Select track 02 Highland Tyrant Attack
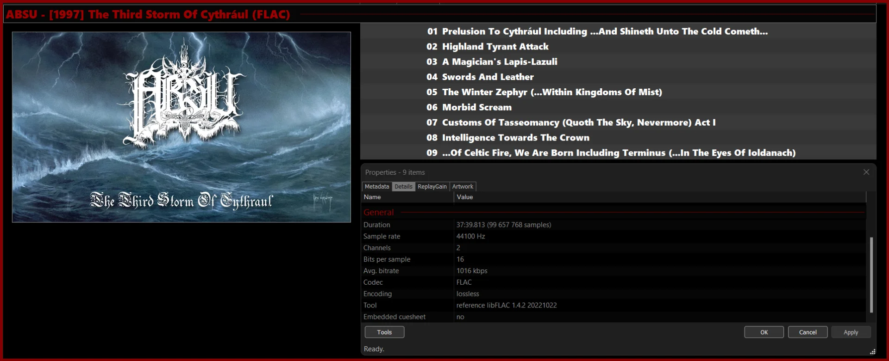Image resolution: width=889 pixels, height=361 pixels. coord(618,47)
